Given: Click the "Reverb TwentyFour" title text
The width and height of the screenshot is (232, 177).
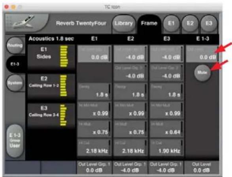Looking at the screenshot, I should pyautogui.click(x=81, y=23).
